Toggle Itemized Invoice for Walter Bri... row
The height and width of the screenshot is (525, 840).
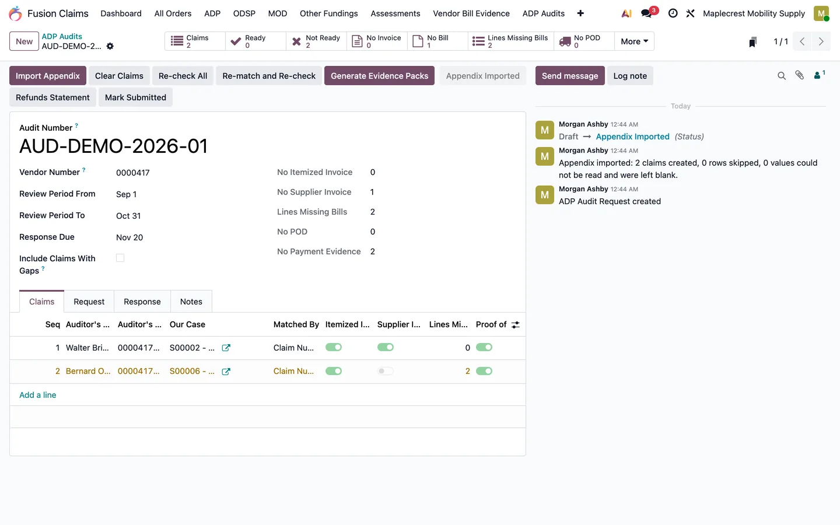334,347
